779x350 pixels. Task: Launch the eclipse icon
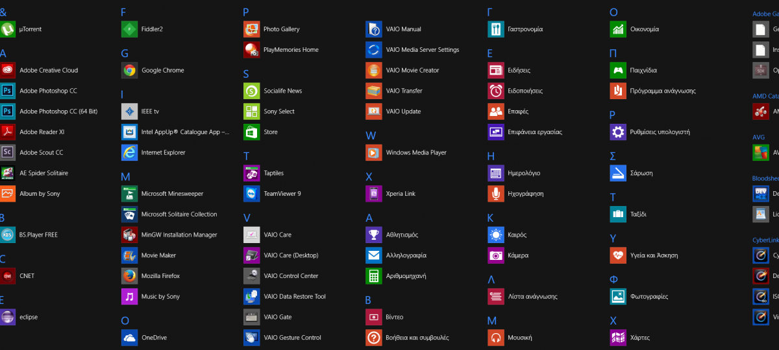pos(7,317)
